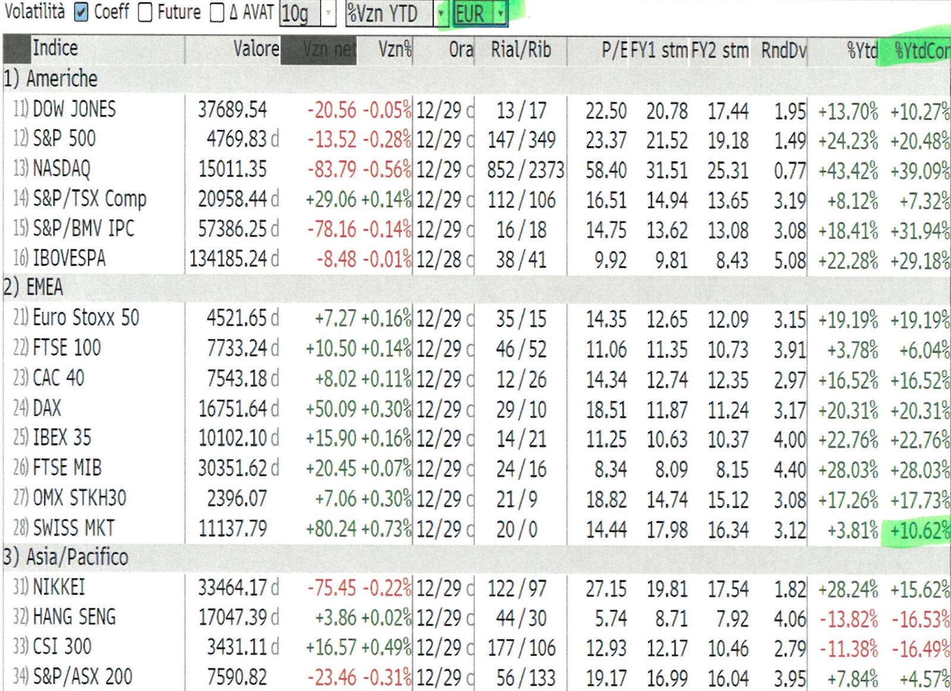Click NASDAQ P/E value 58.40
Screen dimensions: 951x691
coord(606,171)
